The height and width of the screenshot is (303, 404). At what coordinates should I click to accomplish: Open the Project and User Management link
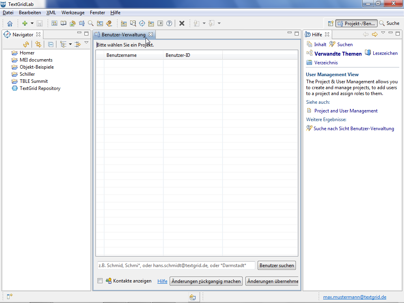[346, 111]
